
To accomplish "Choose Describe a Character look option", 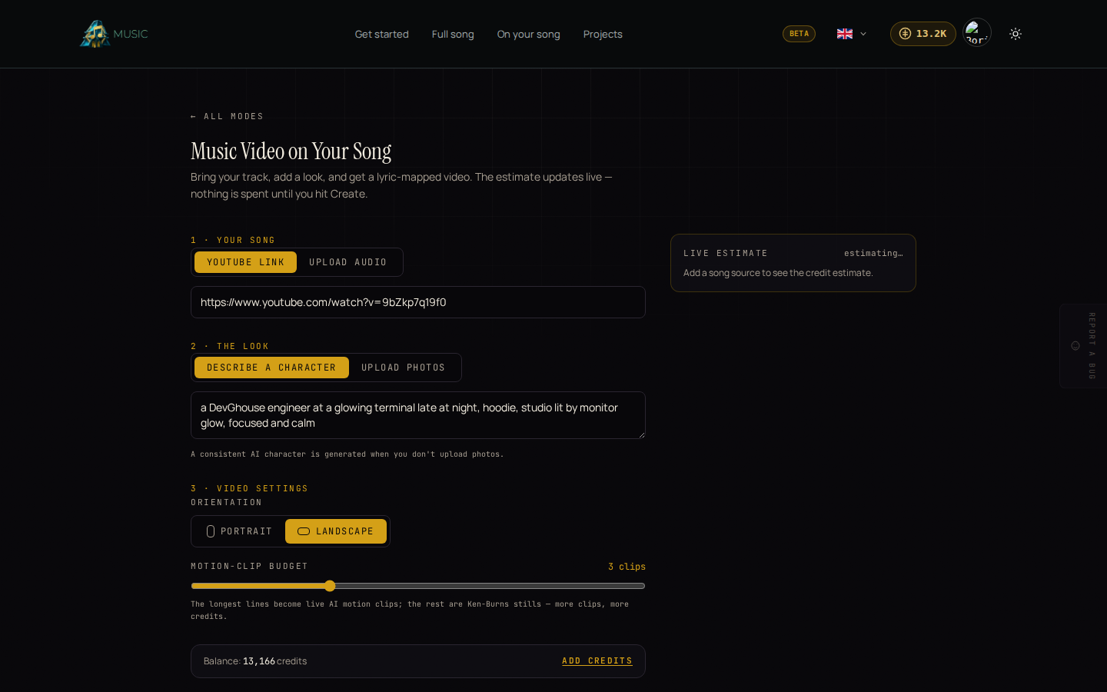I will coord(271,368).
